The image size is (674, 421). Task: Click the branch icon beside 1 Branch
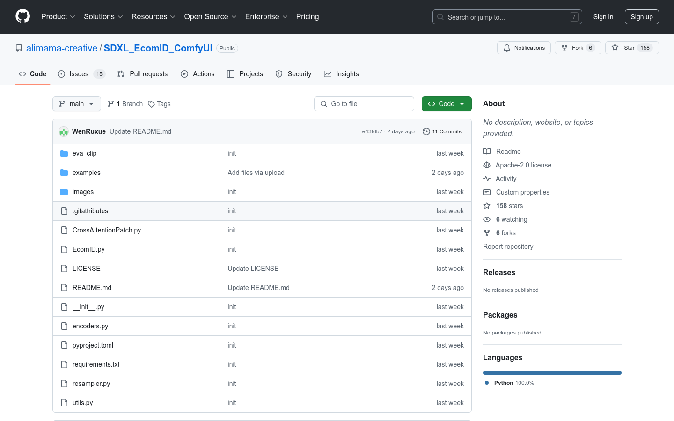pyautogui.click(x=111, y=104)
